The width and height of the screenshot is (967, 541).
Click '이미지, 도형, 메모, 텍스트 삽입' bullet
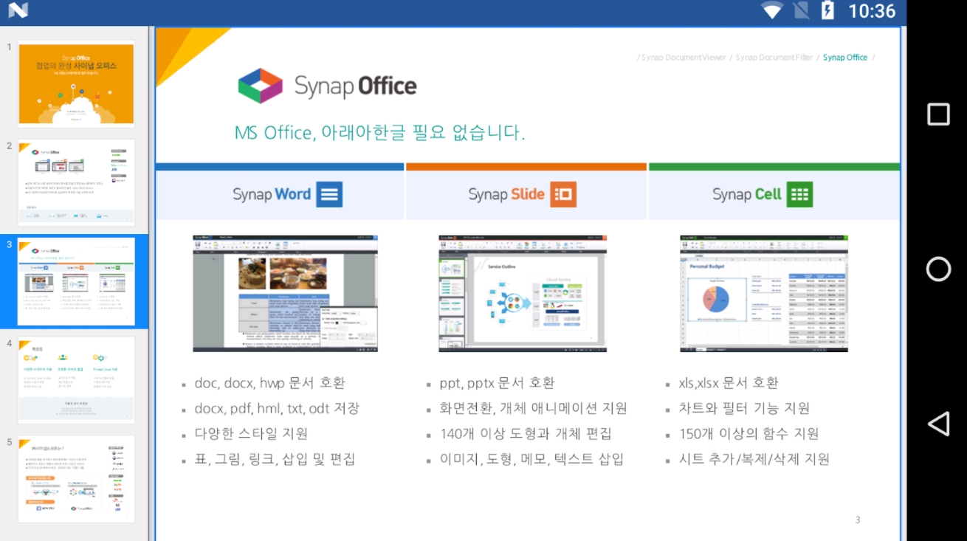pos(532,459)
